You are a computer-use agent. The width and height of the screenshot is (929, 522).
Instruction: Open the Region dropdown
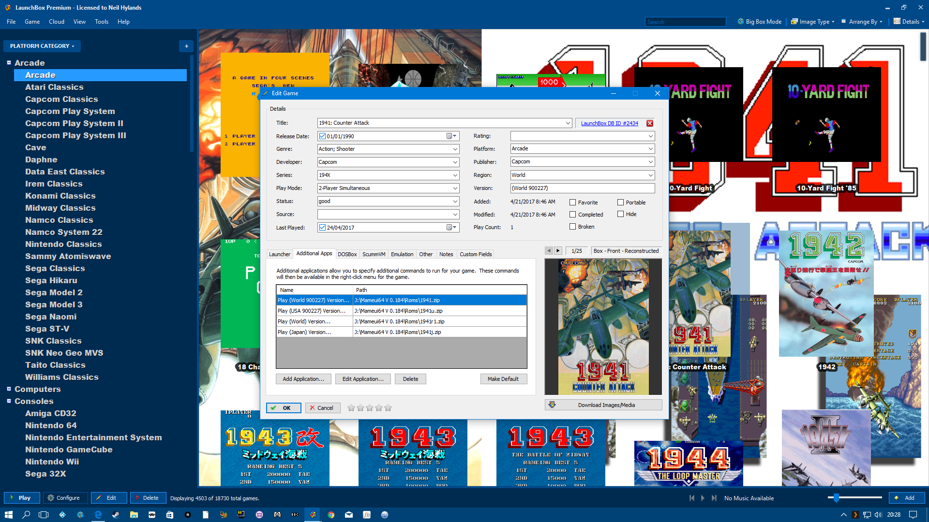(x=650, y=175)
